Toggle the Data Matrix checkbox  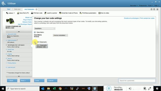click(35, 32)
